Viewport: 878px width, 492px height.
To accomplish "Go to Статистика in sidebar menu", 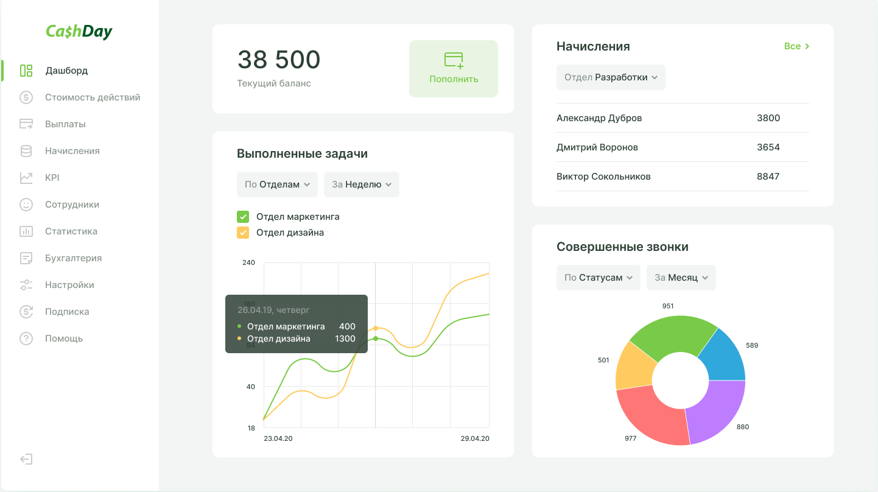I will coord(71,231).
